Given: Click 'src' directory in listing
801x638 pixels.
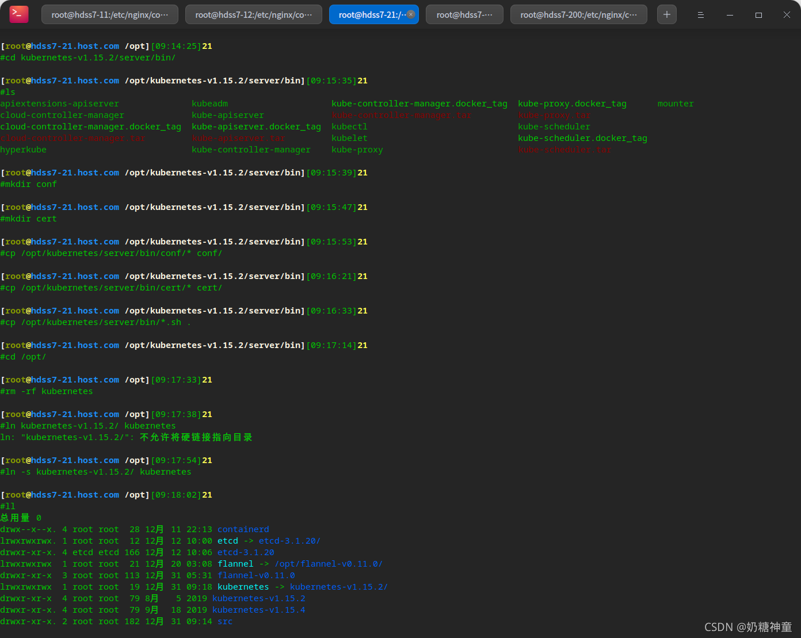Looking at the screenshot, I should (x=225, y=621).
